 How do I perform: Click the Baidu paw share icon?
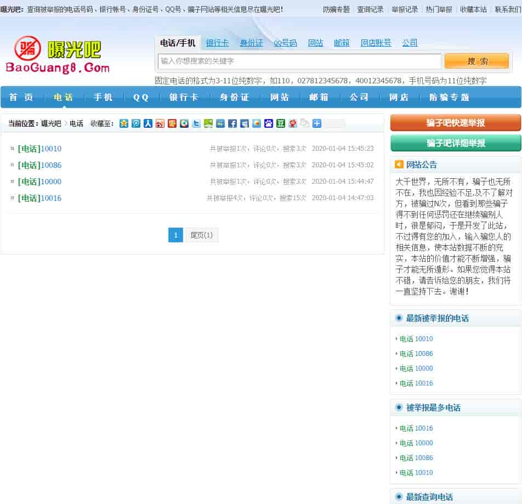coord(269,123)
